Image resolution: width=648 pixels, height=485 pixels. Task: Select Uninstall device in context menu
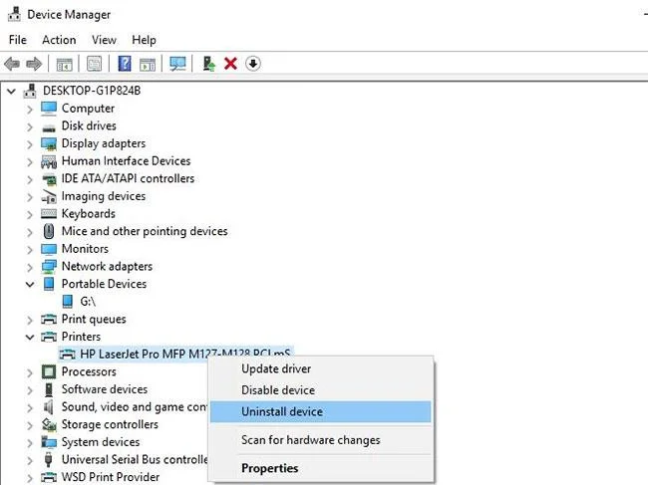[320, 411]
